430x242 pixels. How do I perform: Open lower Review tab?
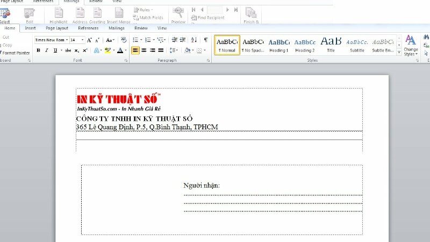click(141, 28)
